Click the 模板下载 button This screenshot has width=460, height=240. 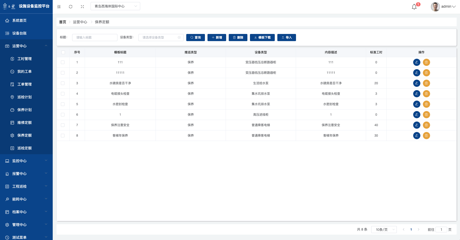262,38
